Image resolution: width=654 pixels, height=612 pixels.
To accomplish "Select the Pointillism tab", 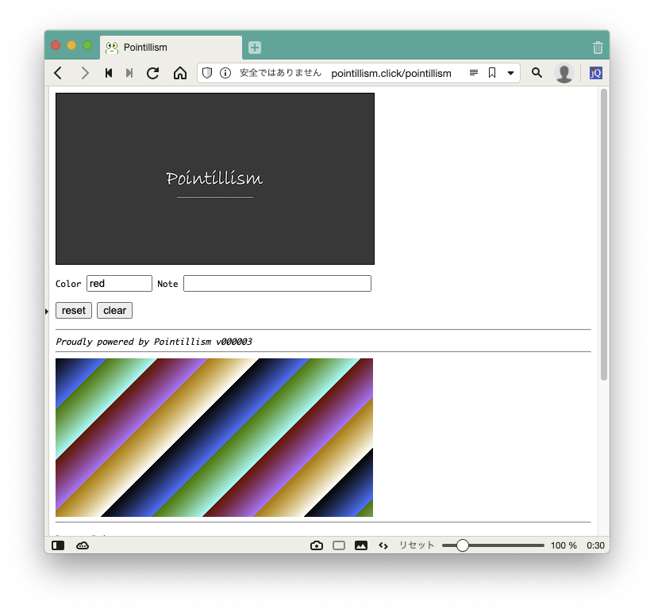I will (x=171, y=48).
